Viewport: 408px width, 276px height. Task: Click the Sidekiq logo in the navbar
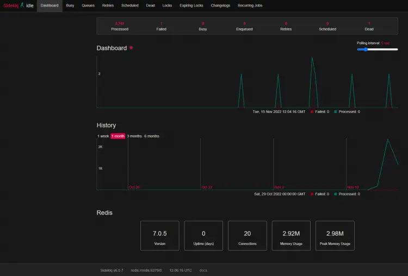[12, 5]
